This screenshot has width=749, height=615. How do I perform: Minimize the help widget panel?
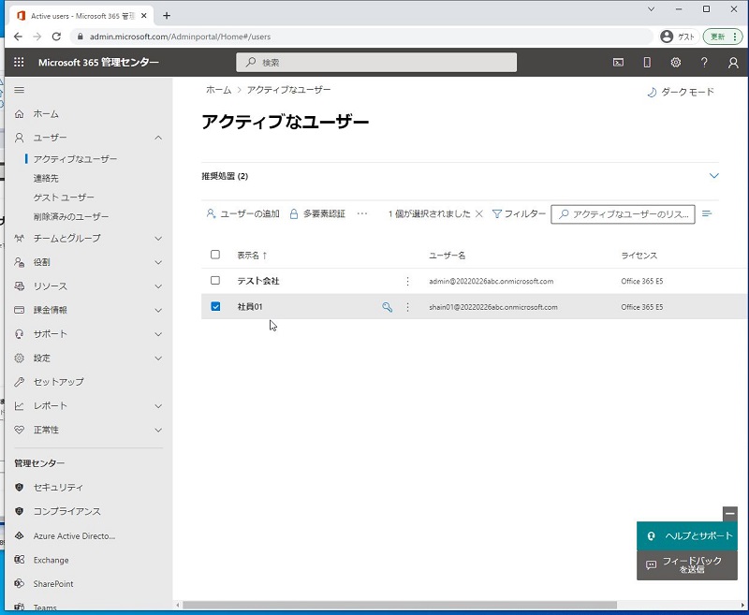[730, 514]
